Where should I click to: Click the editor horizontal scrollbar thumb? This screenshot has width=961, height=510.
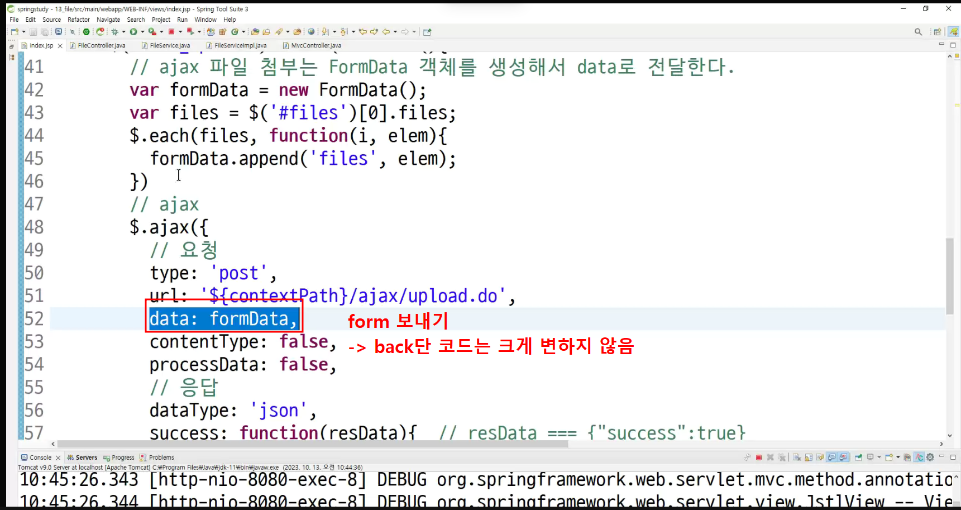313,444
